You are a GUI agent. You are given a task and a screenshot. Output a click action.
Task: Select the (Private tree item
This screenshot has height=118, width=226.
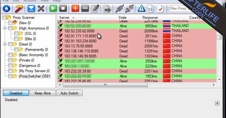tap(26, 60)
